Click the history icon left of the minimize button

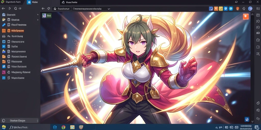coord(236,2)
